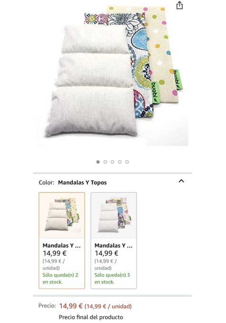Tap 'Precio final del producto' text
Viewport: 226px width, 323px height.
(91, 317)
